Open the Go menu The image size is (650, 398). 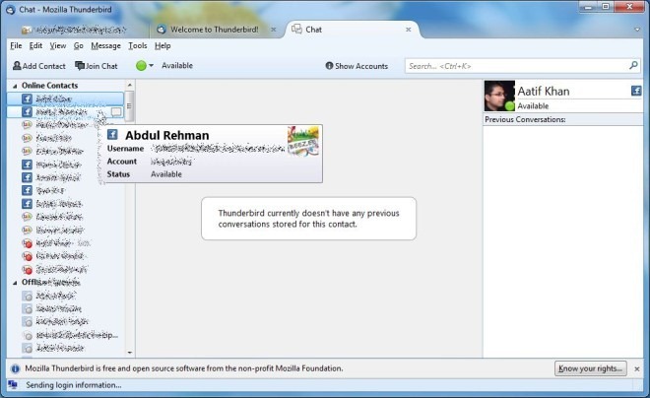79,45
